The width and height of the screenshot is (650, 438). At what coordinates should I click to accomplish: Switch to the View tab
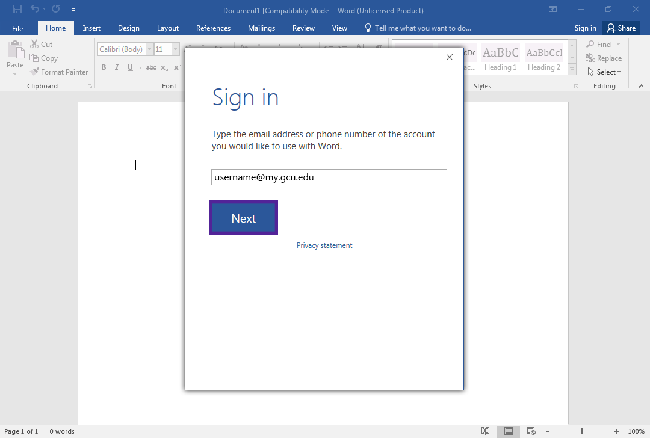pyautogui.click(x=339, y=28)
